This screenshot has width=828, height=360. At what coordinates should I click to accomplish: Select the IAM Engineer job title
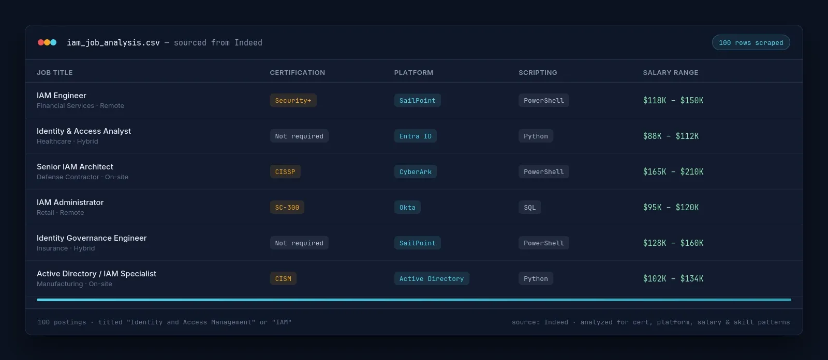62,96
